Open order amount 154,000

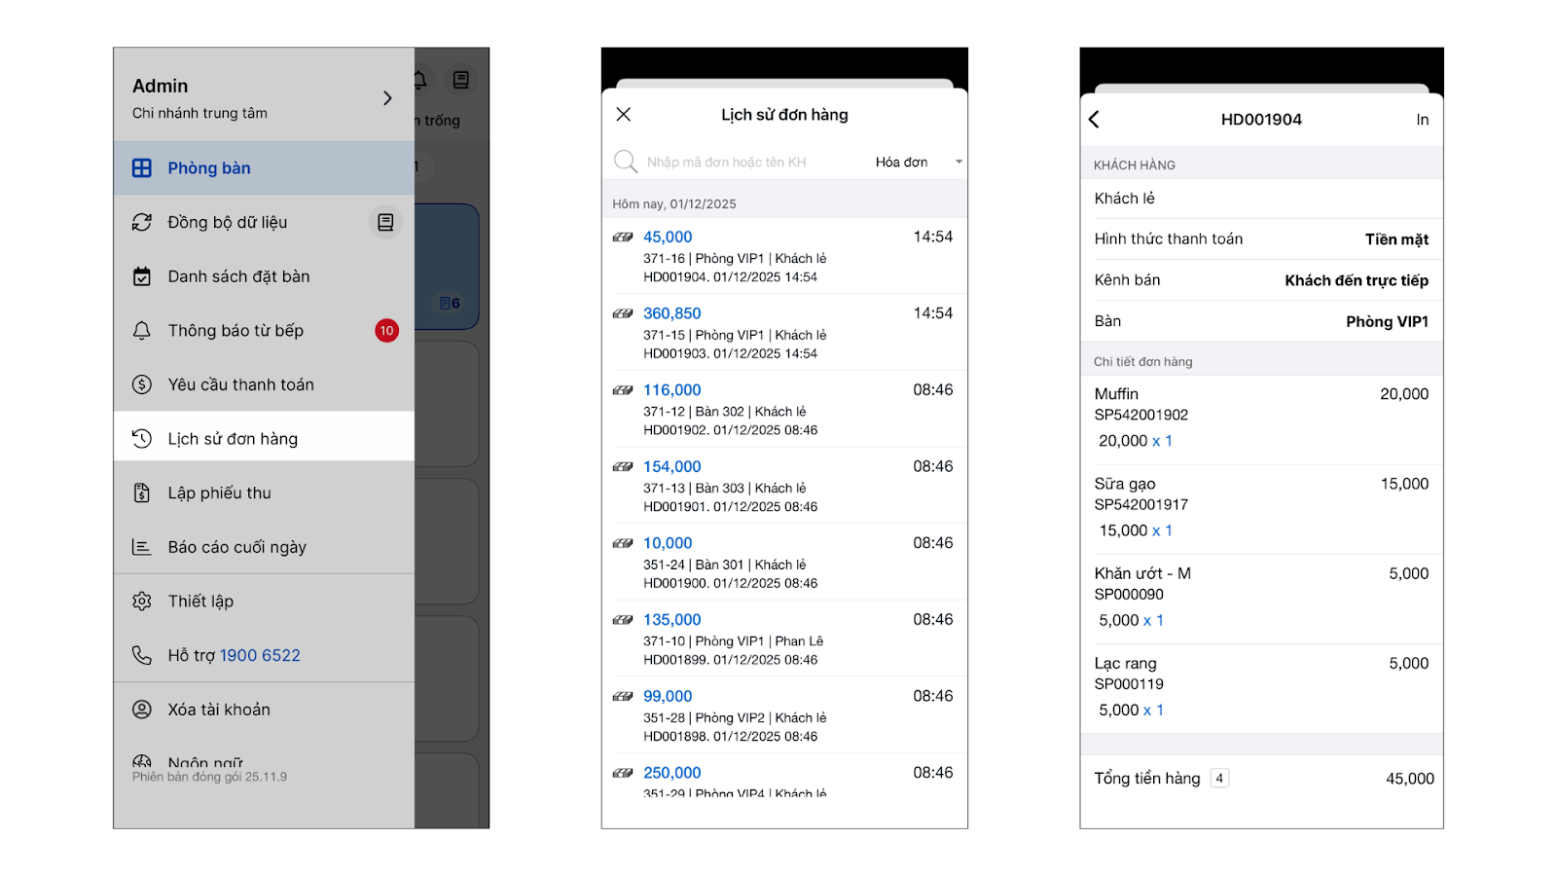click(672, 467)
